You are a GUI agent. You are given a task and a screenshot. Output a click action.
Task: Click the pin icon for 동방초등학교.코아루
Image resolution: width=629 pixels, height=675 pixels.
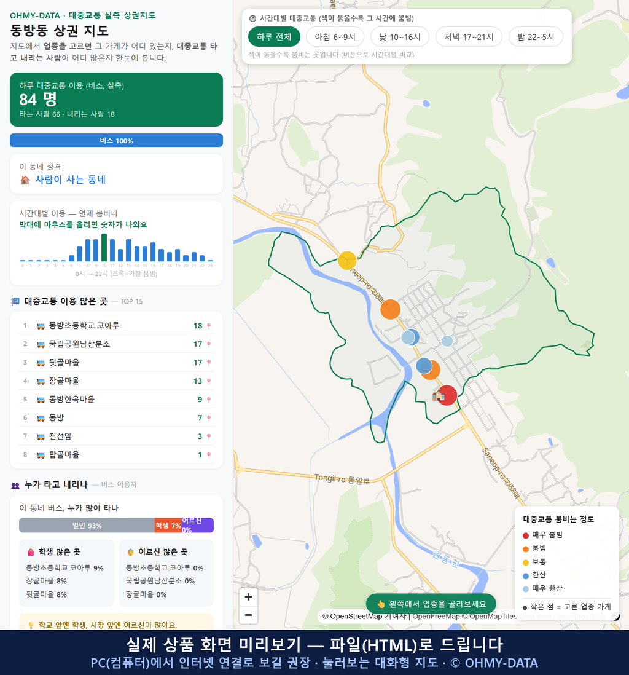coord(209,326)
